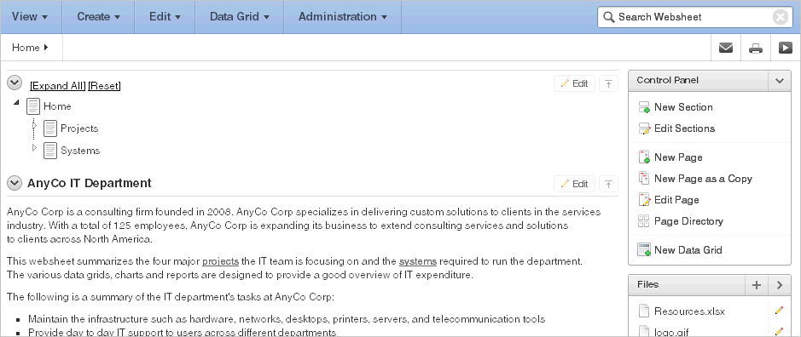Open Page Directory link
Viewport: 801px width, 337px height.
pos(688,221)
